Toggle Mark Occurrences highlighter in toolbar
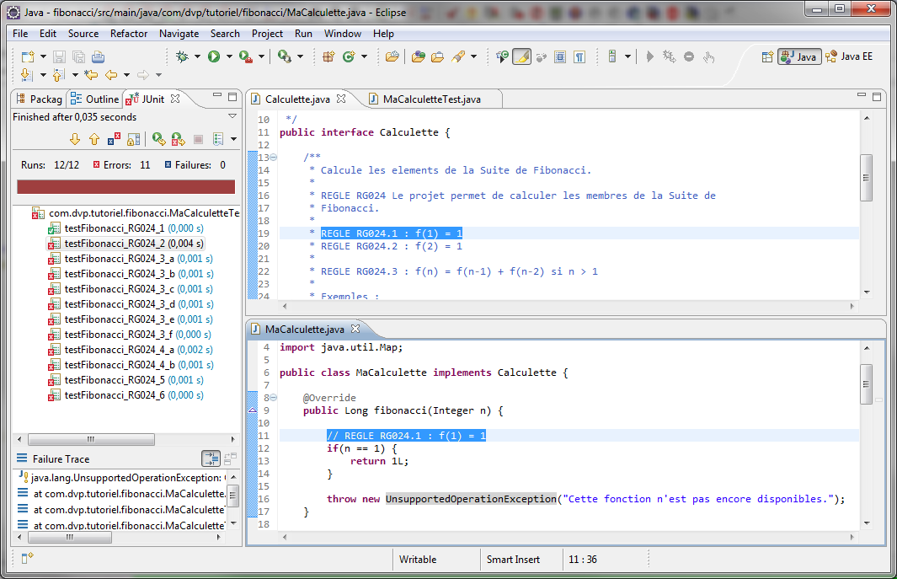This screenshot has width=897, height=579. 521,56
